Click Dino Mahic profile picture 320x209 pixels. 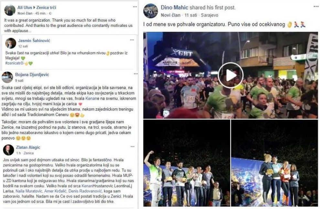coord(151,11)
